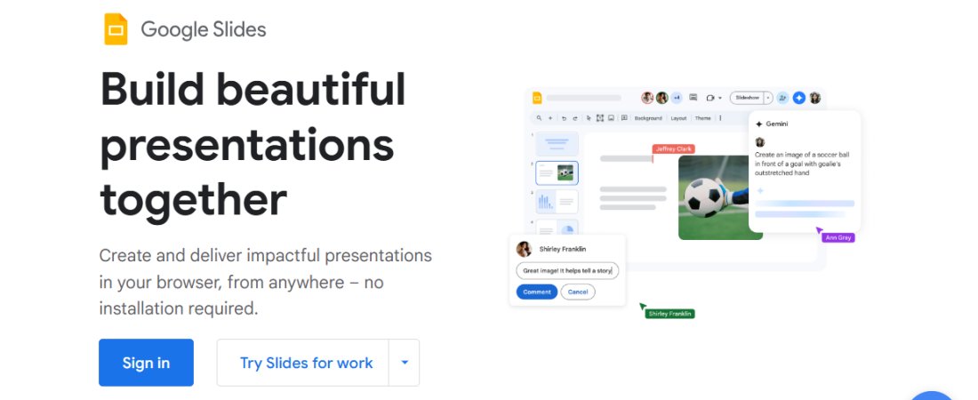Click the Gemini panel title sparkle icon
Screen dimensions: 978x400
click(759, 124)
